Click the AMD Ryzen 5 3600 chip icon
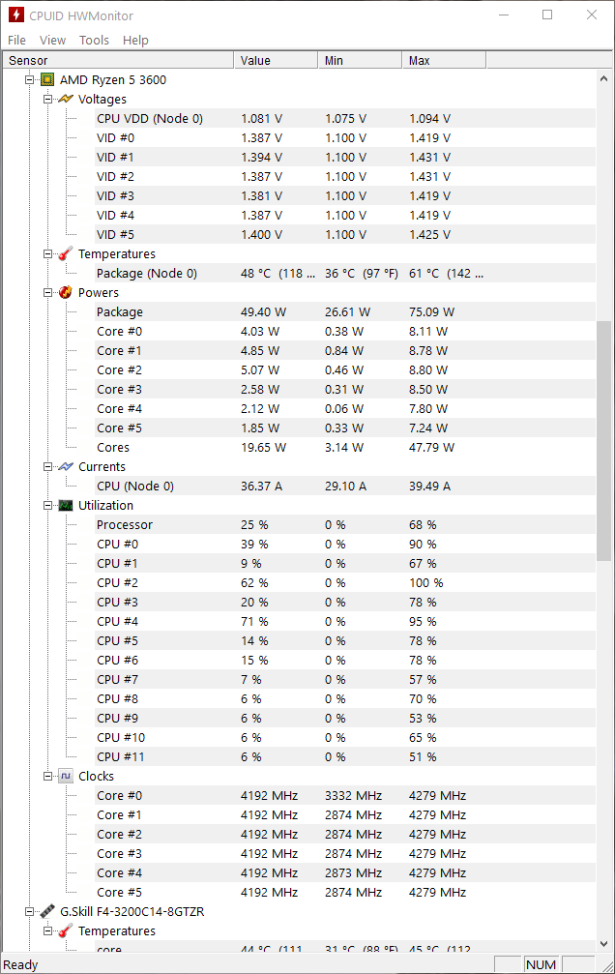 coord(47,79)
